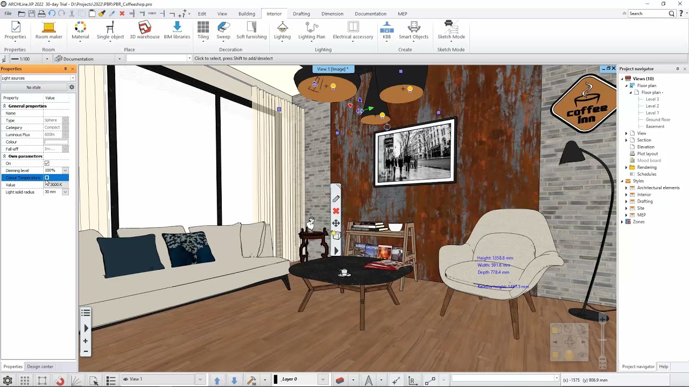The image size is (689, 387).
Task: Open the Layer 0 dropdown
Action: coord(322,379)
